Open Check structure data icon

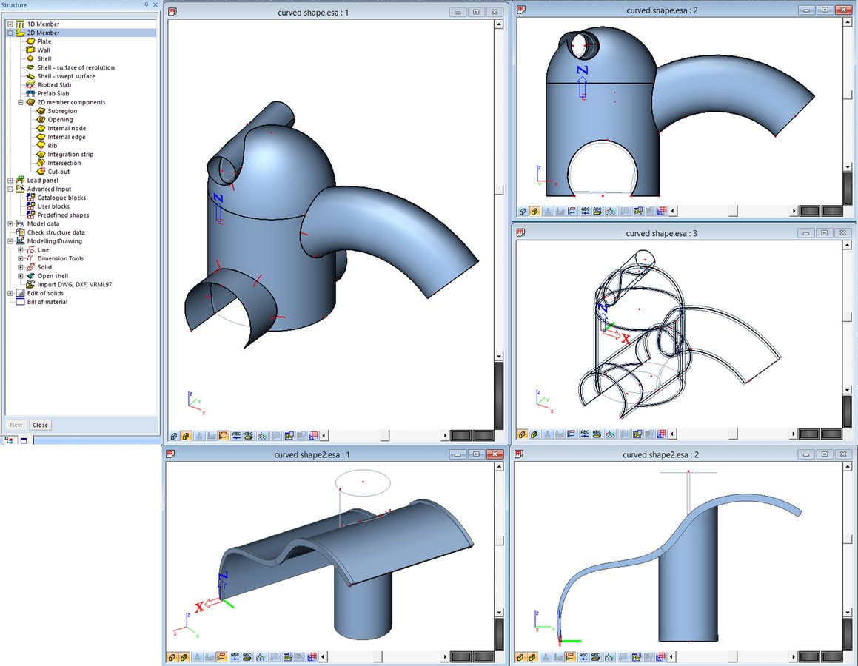click(x=20, y=232)
